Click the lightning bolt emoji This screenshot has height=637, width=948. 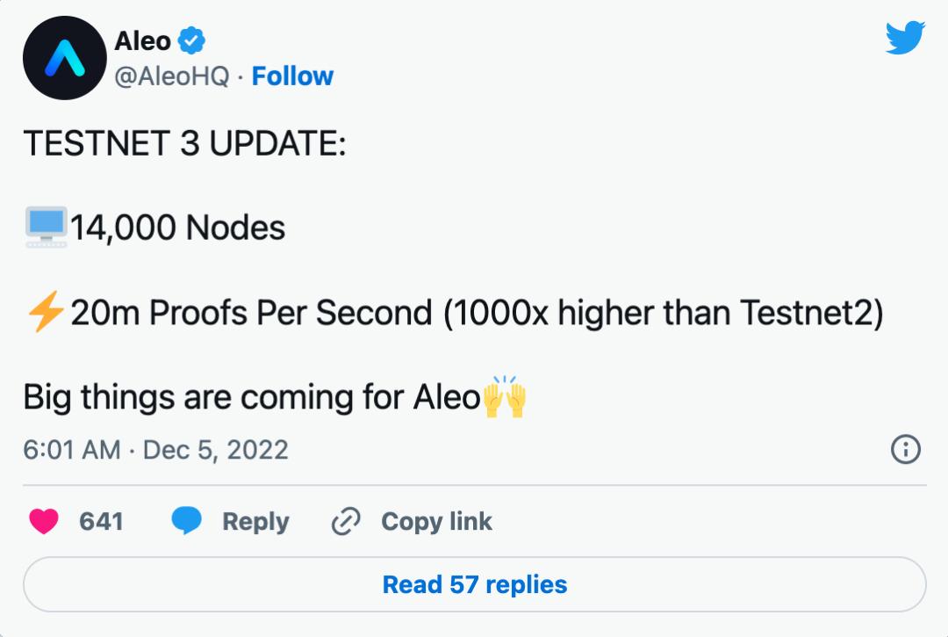point(45,312)
